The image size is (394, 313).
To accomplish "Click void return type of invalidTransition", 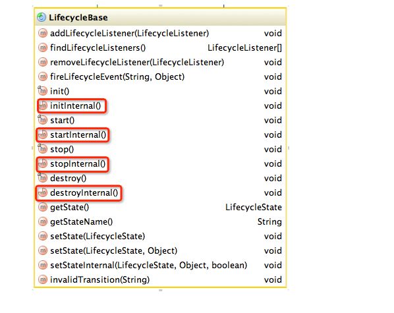I will click(273, 279).
